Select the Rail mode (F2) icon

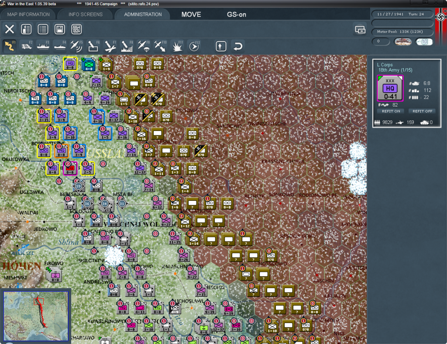click(x=26, y=46)
